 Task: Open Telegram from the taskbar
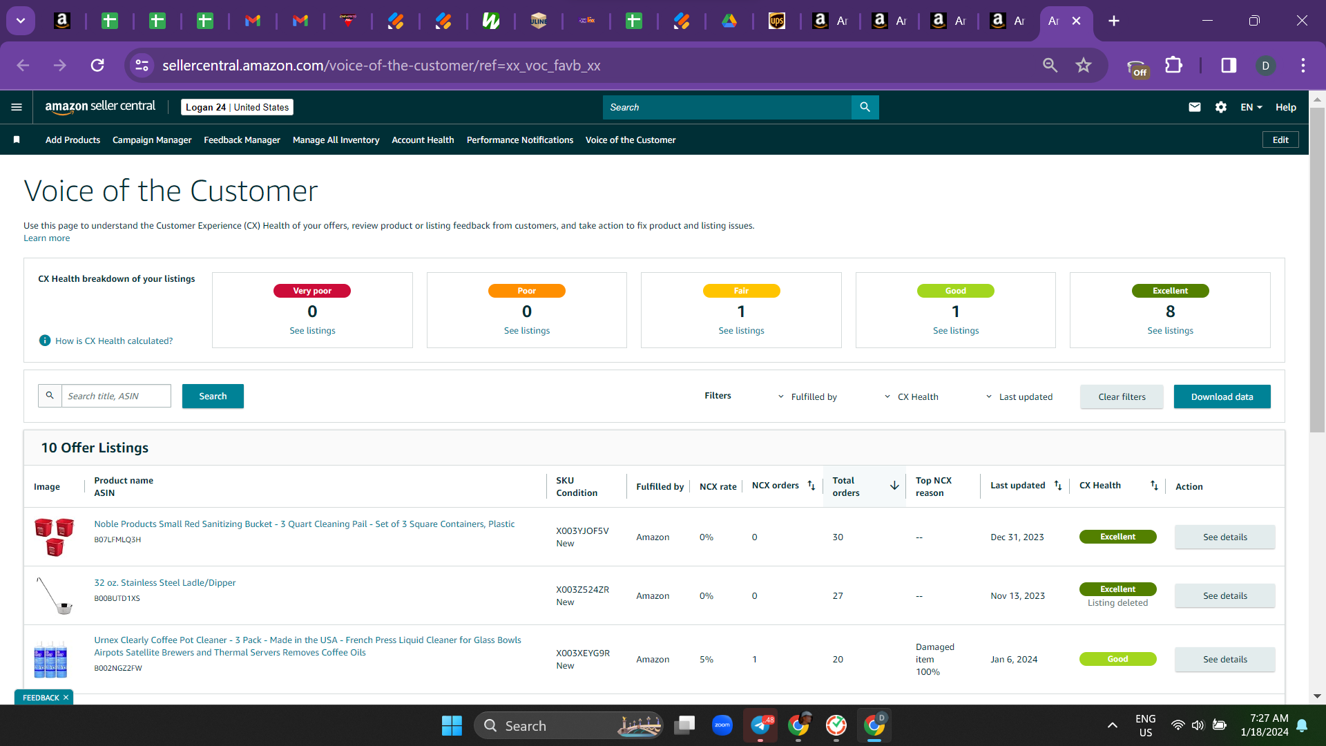(x=760, y=725)
